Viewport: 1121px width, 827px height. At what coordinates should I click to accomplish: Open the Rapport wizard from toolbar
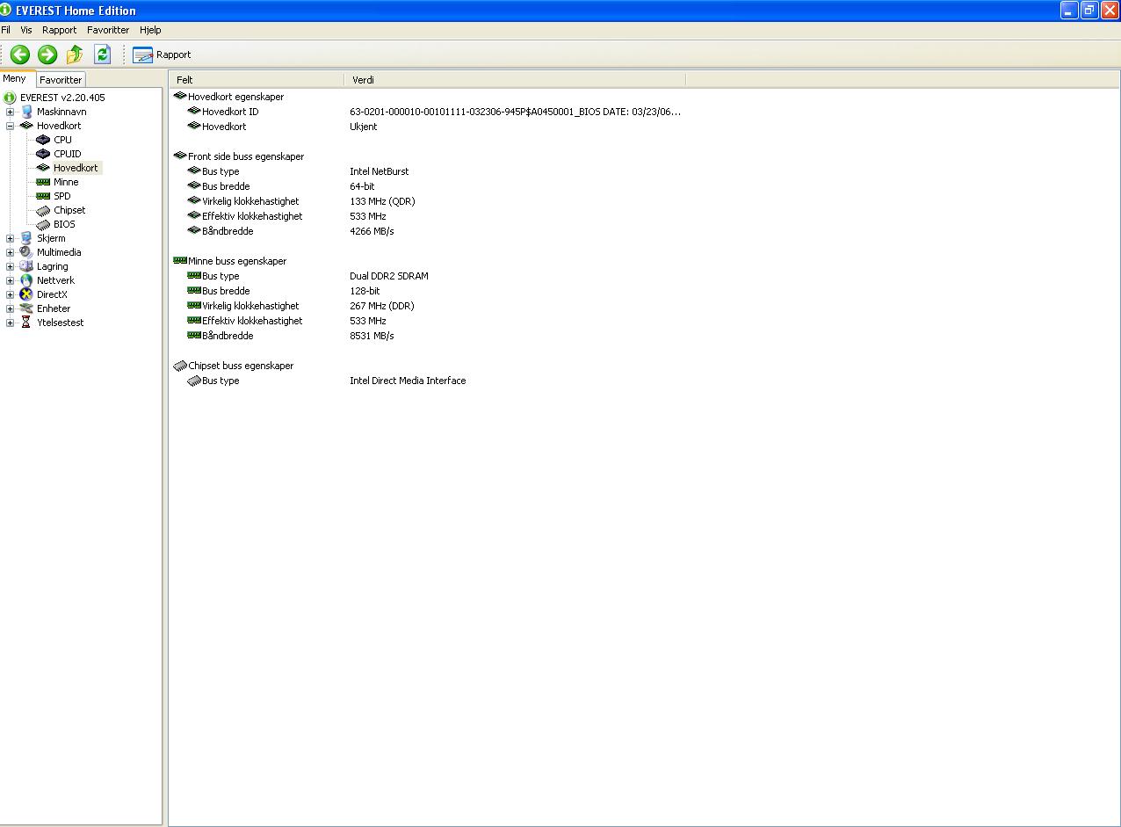pyautogui.click(x=162, y=54)
